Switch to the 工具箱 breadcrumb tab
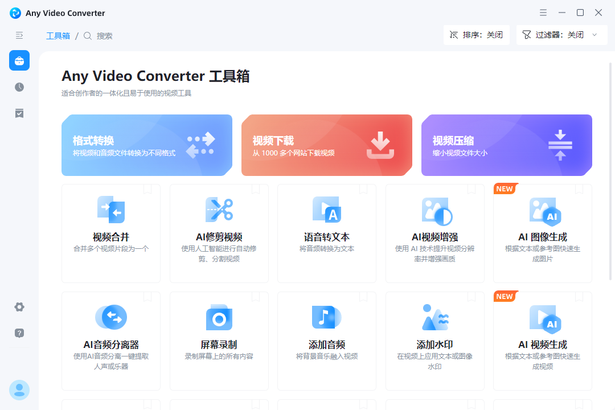Viewport: 615px width, 410px height. pyautogui.click(x=58, y=35)
